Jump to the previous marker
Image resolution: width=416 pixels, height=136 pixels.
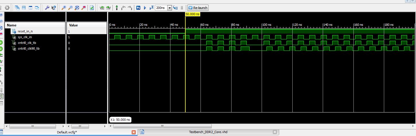(x=123, y=8)
